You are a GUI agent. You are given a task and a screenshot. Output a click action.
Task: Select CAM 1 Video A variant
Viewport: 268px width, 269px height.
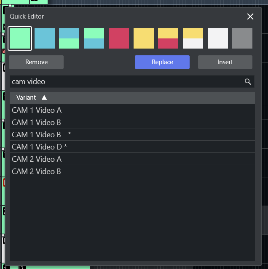pos(37,110)
